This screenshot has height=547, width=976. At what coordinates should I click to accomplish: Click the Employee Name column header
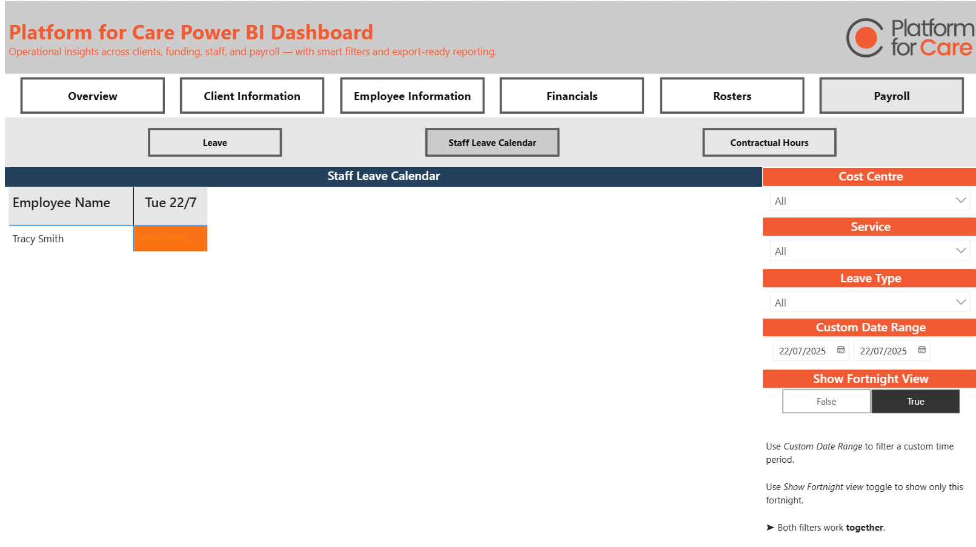[x=71, y=206]
